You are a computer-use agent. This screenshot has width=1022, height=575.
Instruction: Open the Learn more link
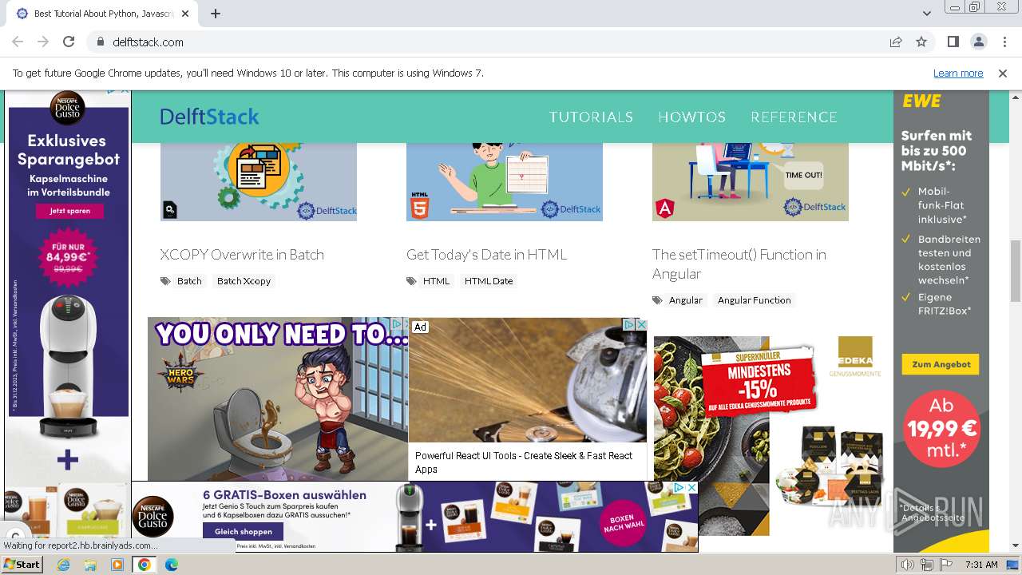coord(958,73)
